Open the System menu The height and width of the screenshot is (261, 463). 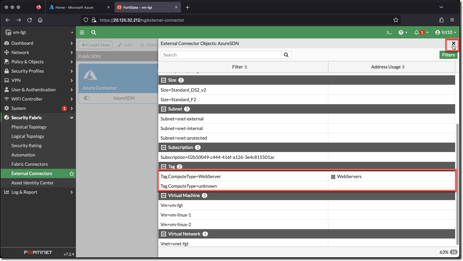coord(39,108)
